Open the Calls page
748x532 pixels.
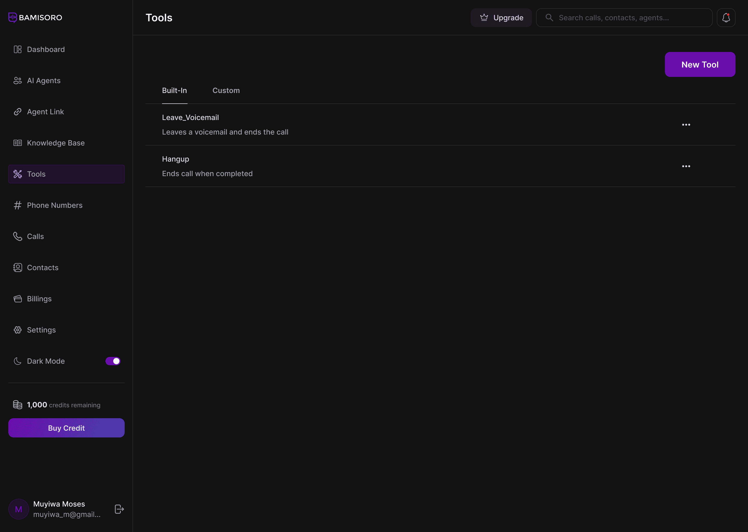pyautogui.click(x=35, y=236)
